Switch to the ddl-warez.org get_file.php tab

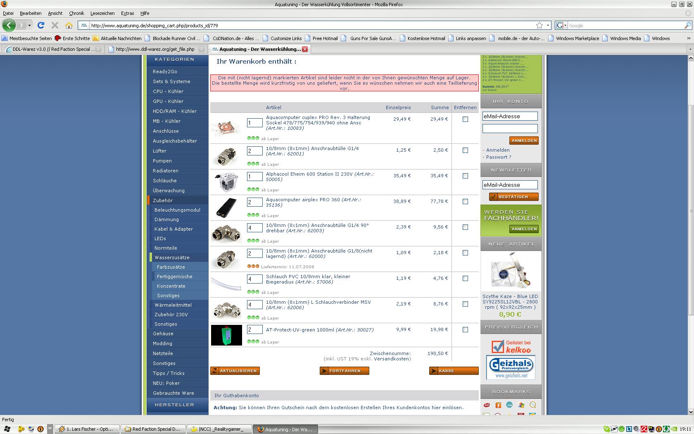(155, 49)
